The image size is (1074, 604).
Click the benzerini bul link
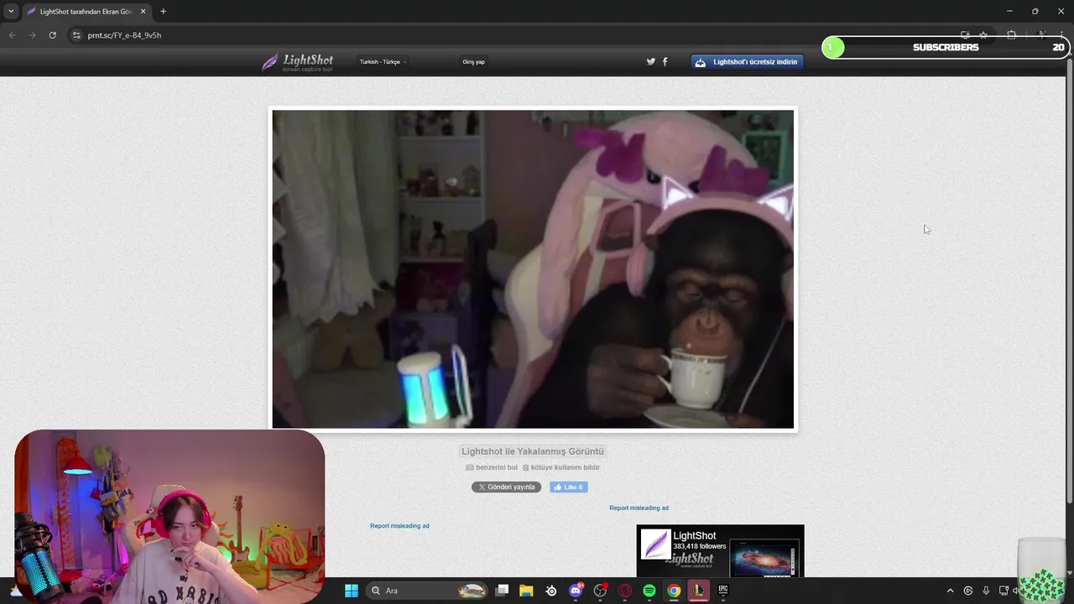coord(492,467)
